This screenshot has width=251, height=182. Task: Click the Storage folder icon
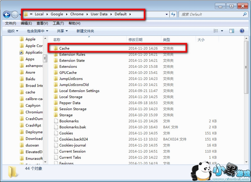(56, 115)
